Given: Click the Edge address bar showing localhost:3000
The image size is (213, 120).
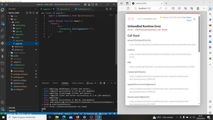Looking at the screenshot, I should [x=144, y=8].
